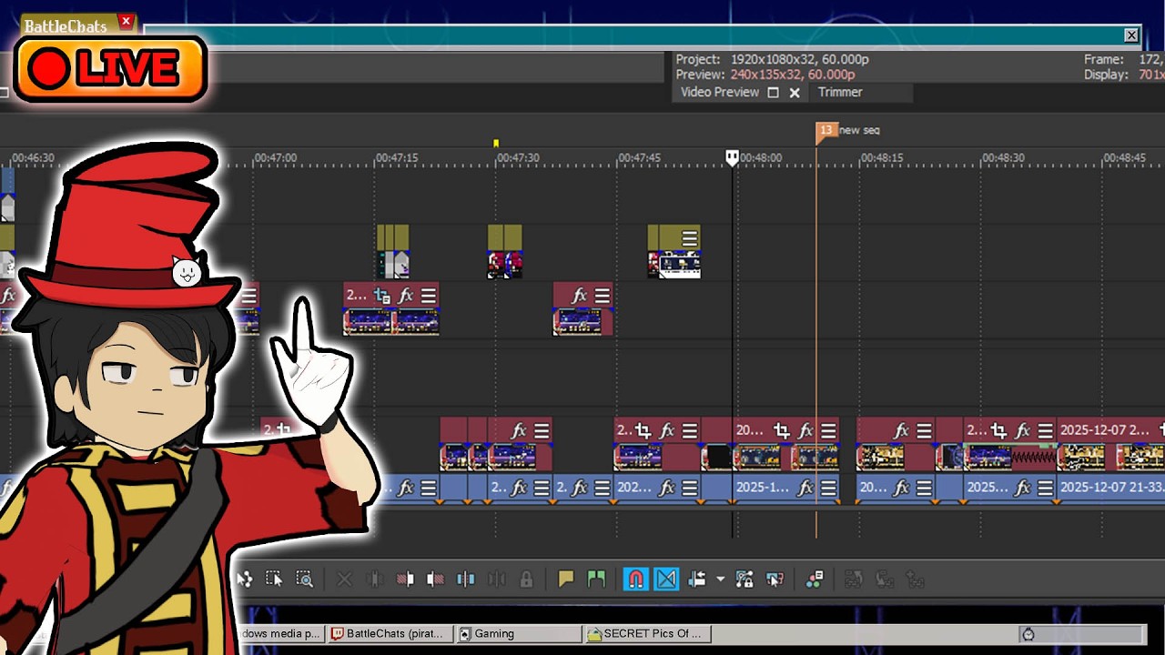The image size is (1165, 655).
Task: Open hamburger menu on audio event '2025-1...'
Action: 827,488
